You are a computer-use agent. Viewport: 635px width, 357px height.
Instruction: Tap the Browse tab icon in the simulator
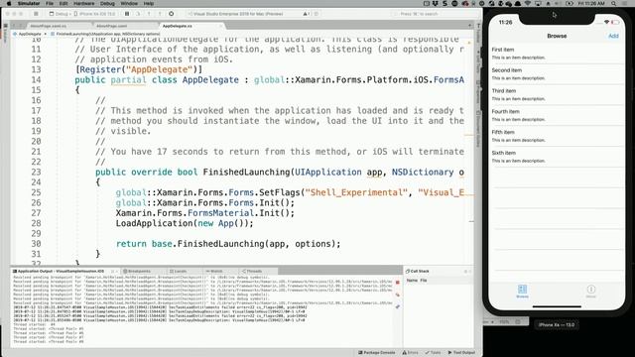[x=523, y=291]
